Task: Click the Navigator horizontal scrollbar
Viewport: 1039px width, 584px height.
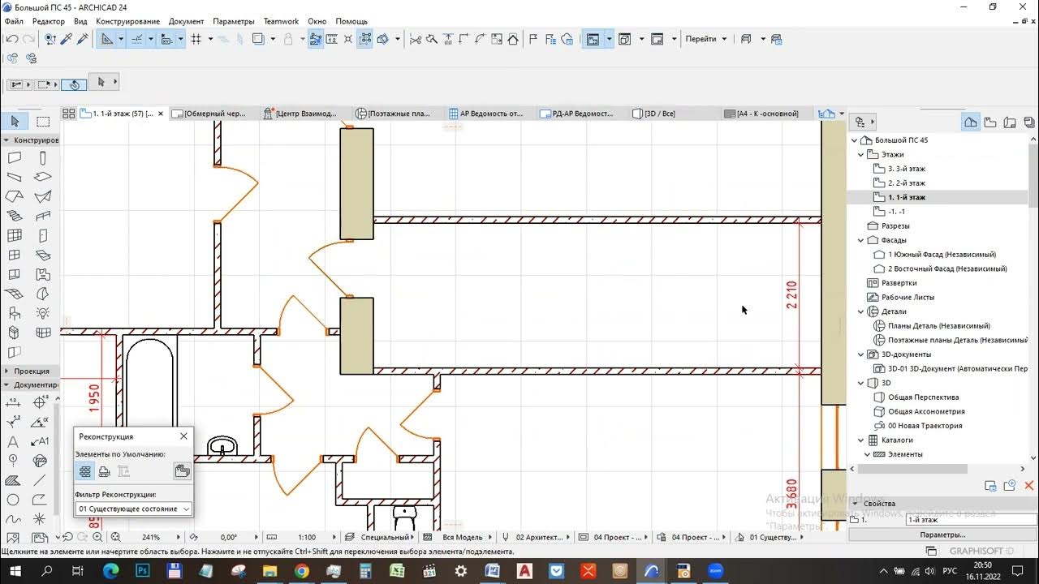Action: tap(912, 469)
